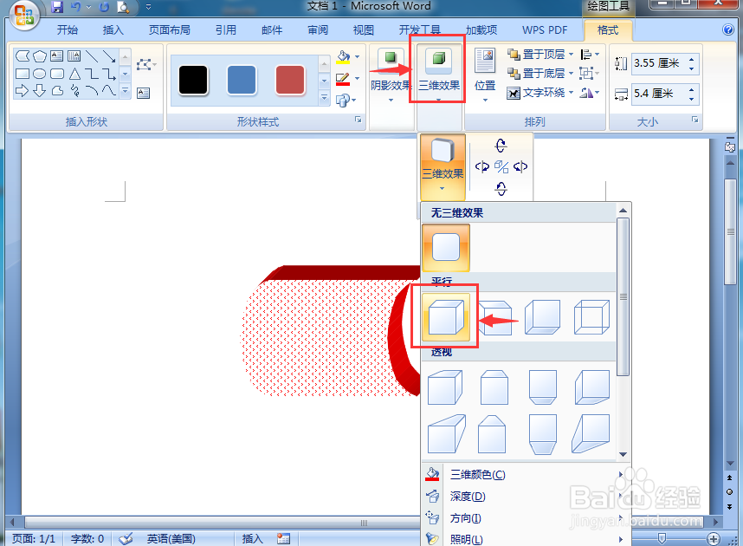Switch to the 引用 tab

[x=225, y=29]
